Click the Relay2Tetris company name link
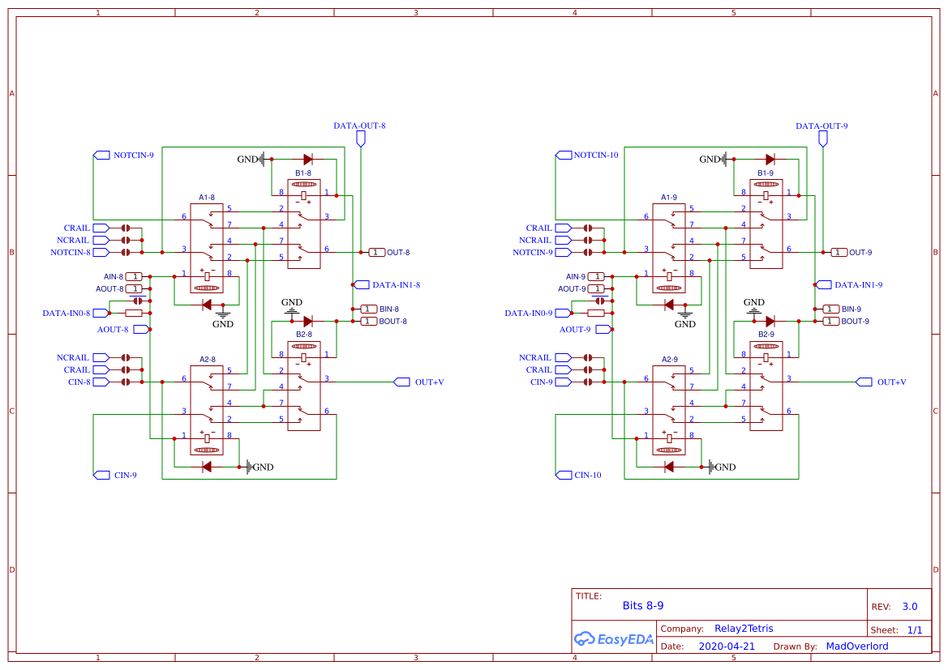 coord(739,628)
